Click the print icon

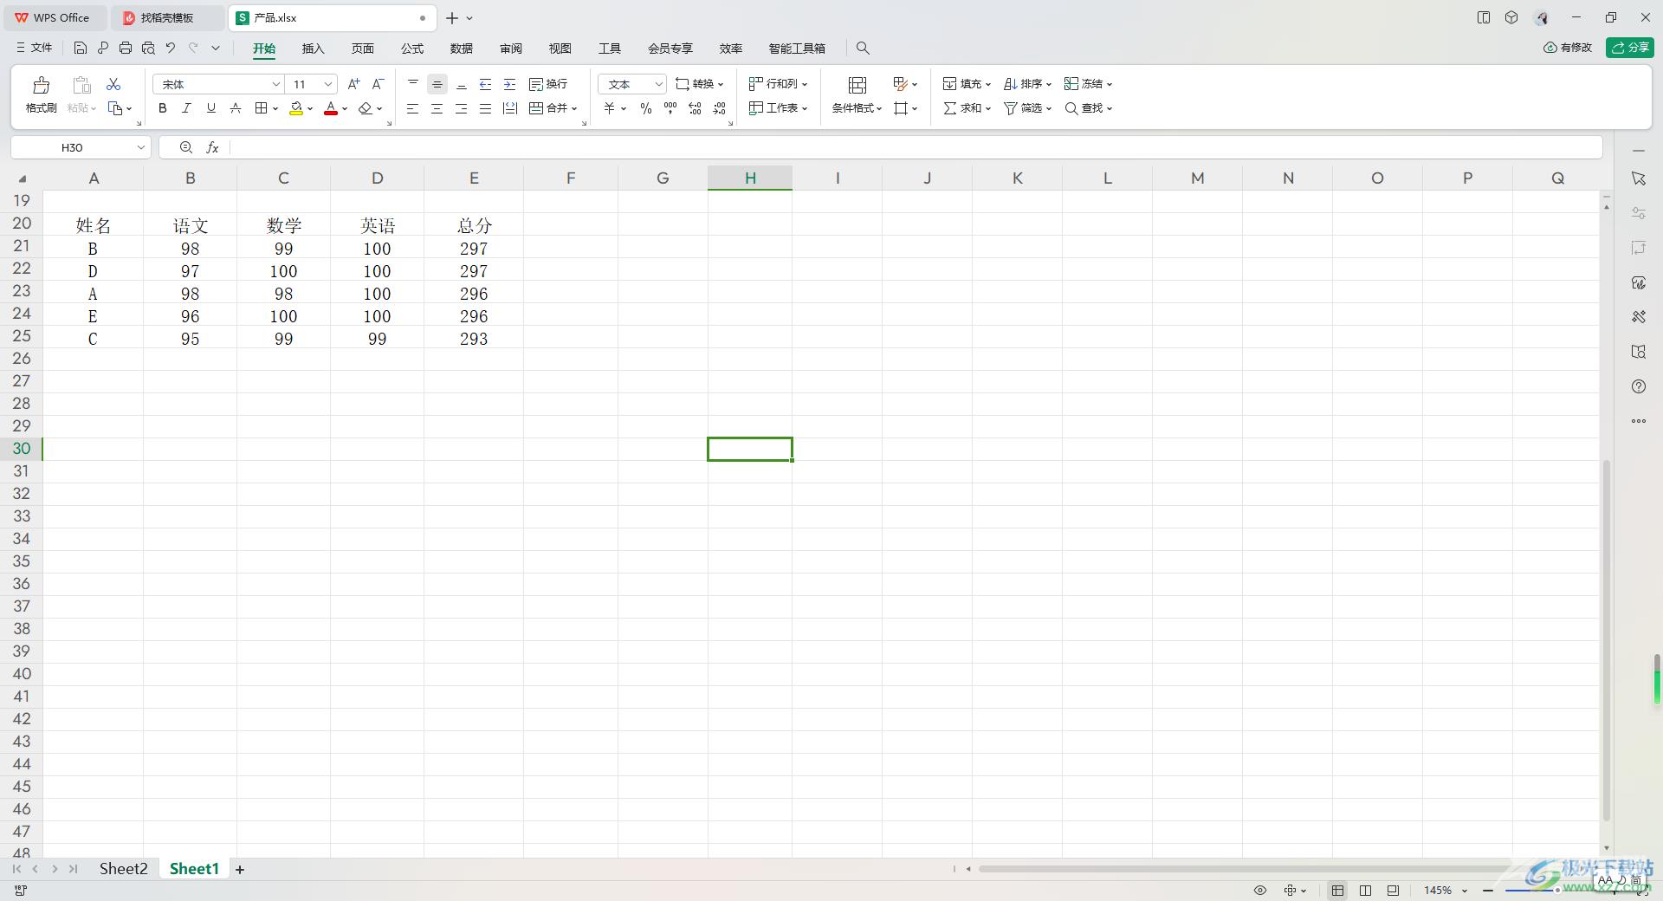(x=126, y=49)
